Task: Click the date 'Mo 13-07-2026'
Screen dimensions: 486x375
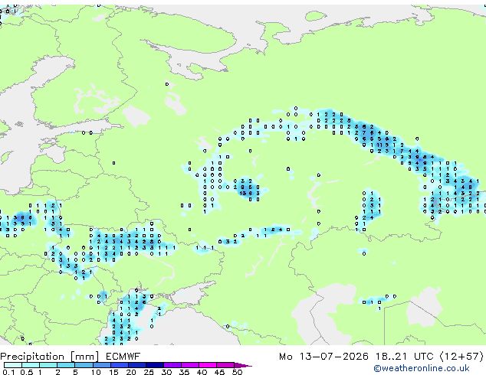Action: tap(323, 357)
